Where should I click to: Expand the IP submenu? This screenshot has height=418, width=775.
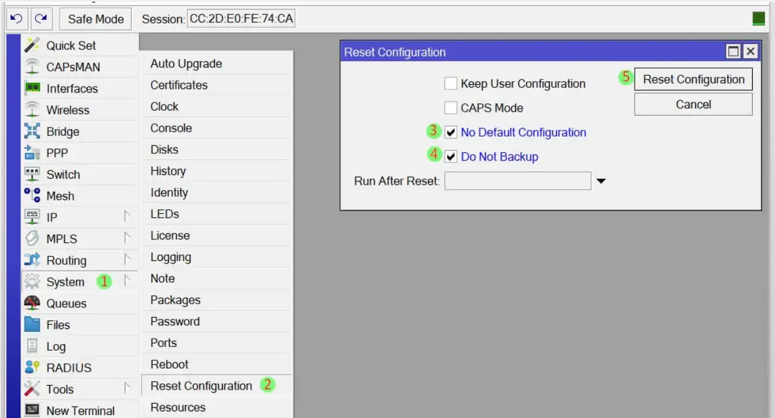click(x=126, y=217)
